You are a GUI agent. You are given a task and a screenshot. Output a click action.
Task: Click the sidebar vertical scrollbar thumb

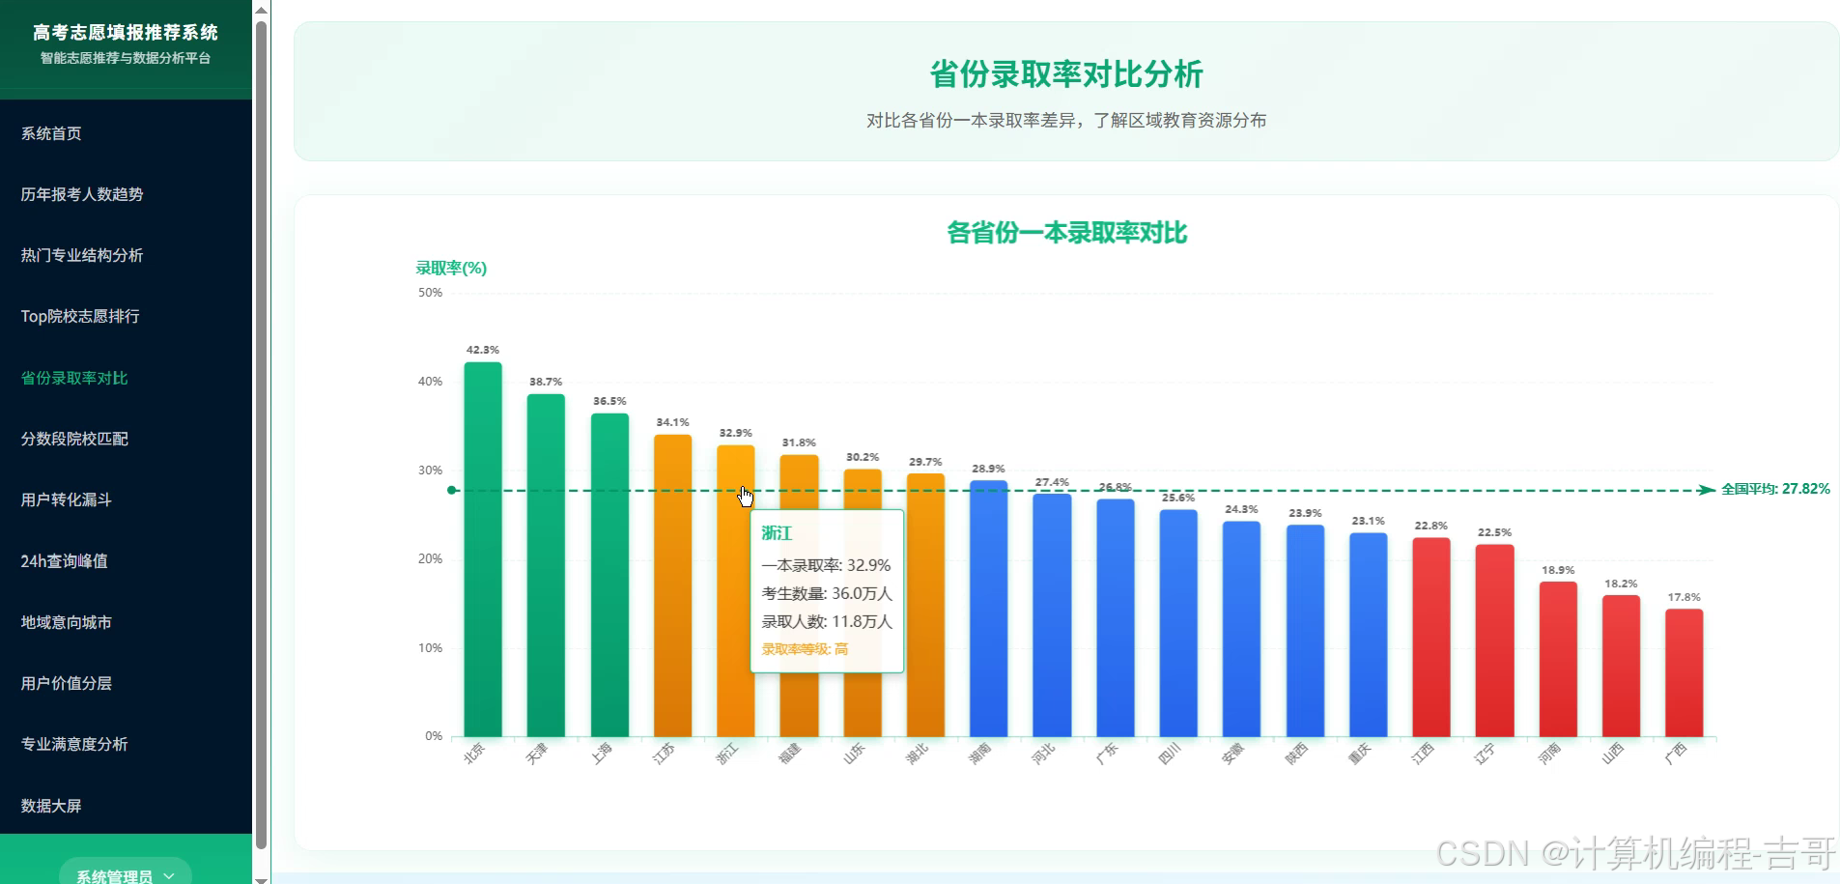tap(261, 435)
